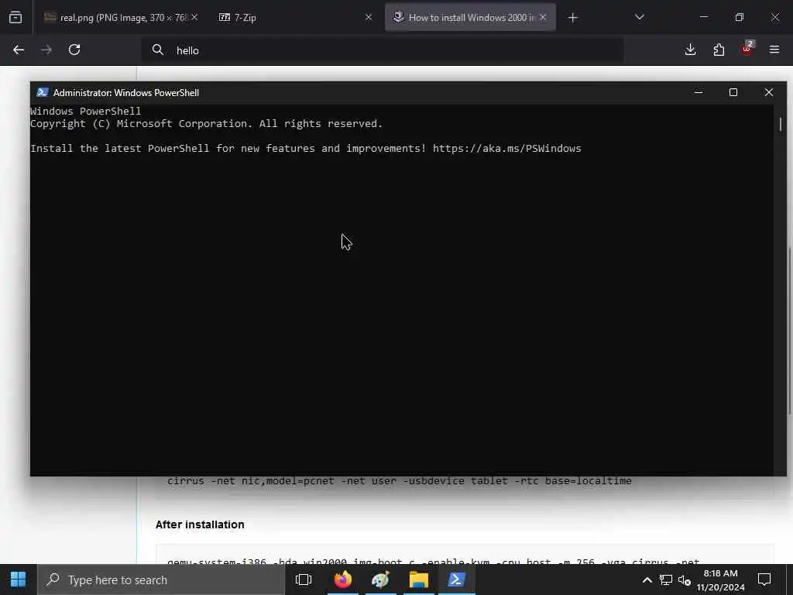Click the taskbar clock showing 8:18 AM

pos(720,580)
